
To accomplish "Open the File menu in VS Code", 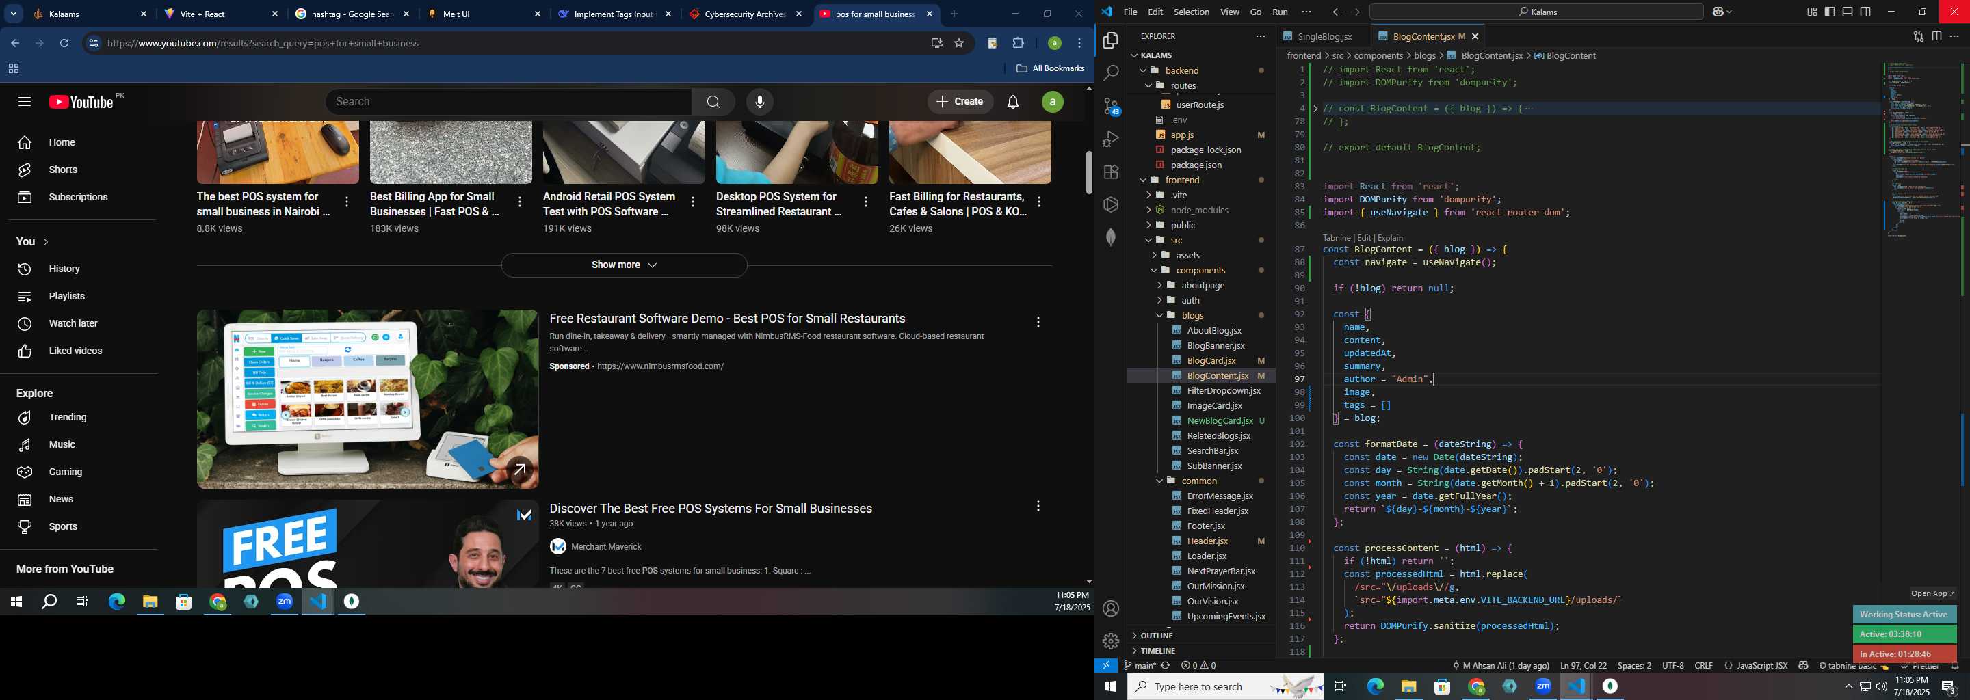I will [1130, 12].
